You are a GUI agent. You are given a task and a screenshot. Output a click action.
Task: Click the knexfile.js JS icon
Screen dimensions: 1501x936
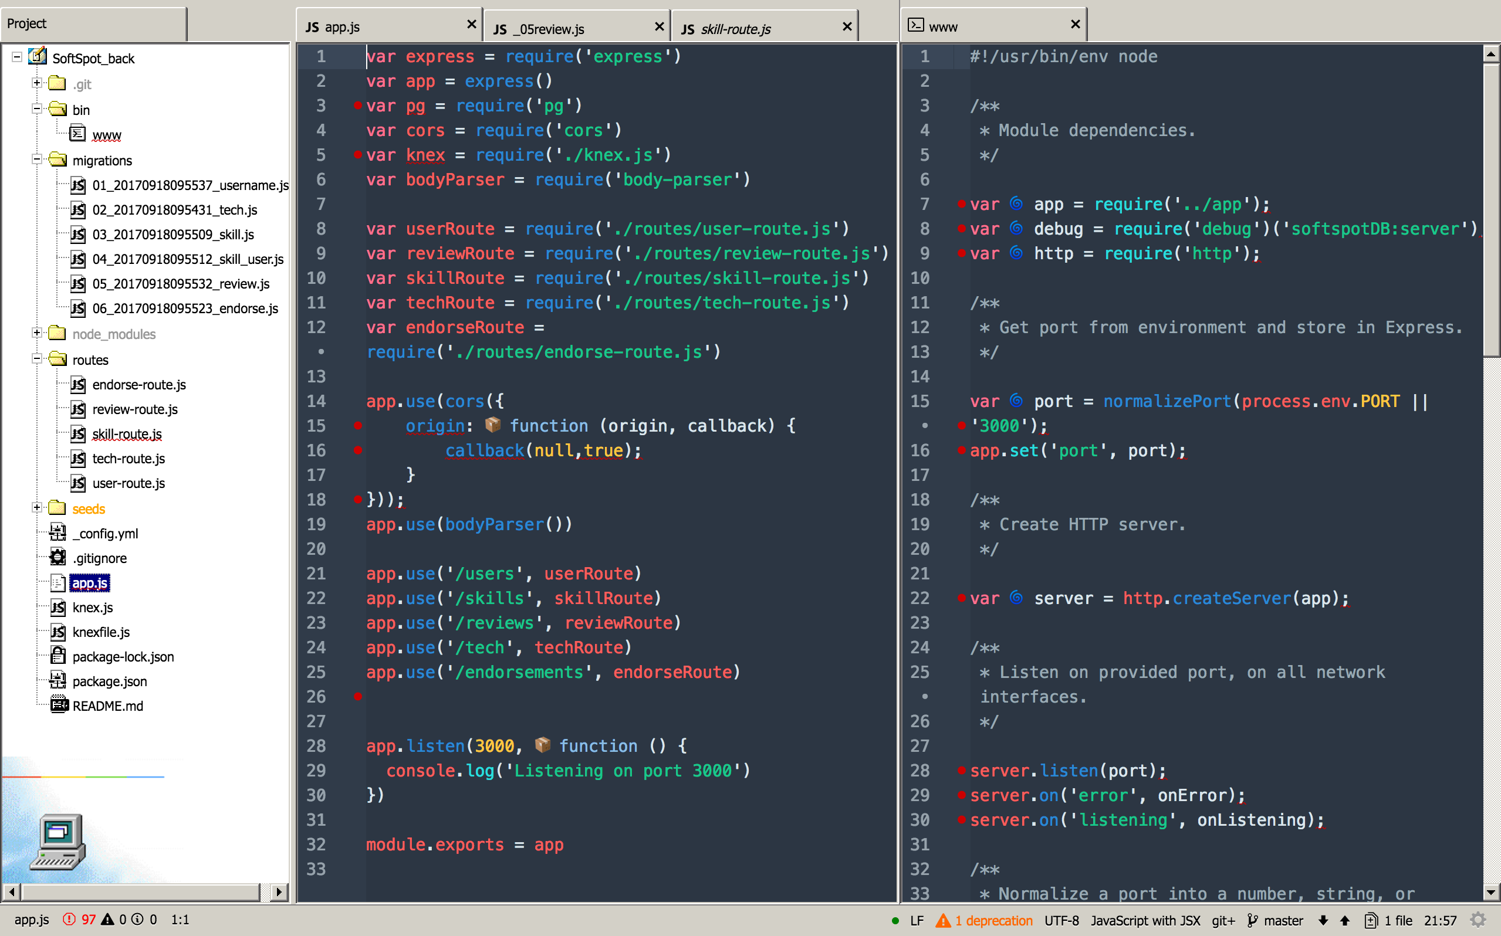pyautogui.click(x=58, y=632)
